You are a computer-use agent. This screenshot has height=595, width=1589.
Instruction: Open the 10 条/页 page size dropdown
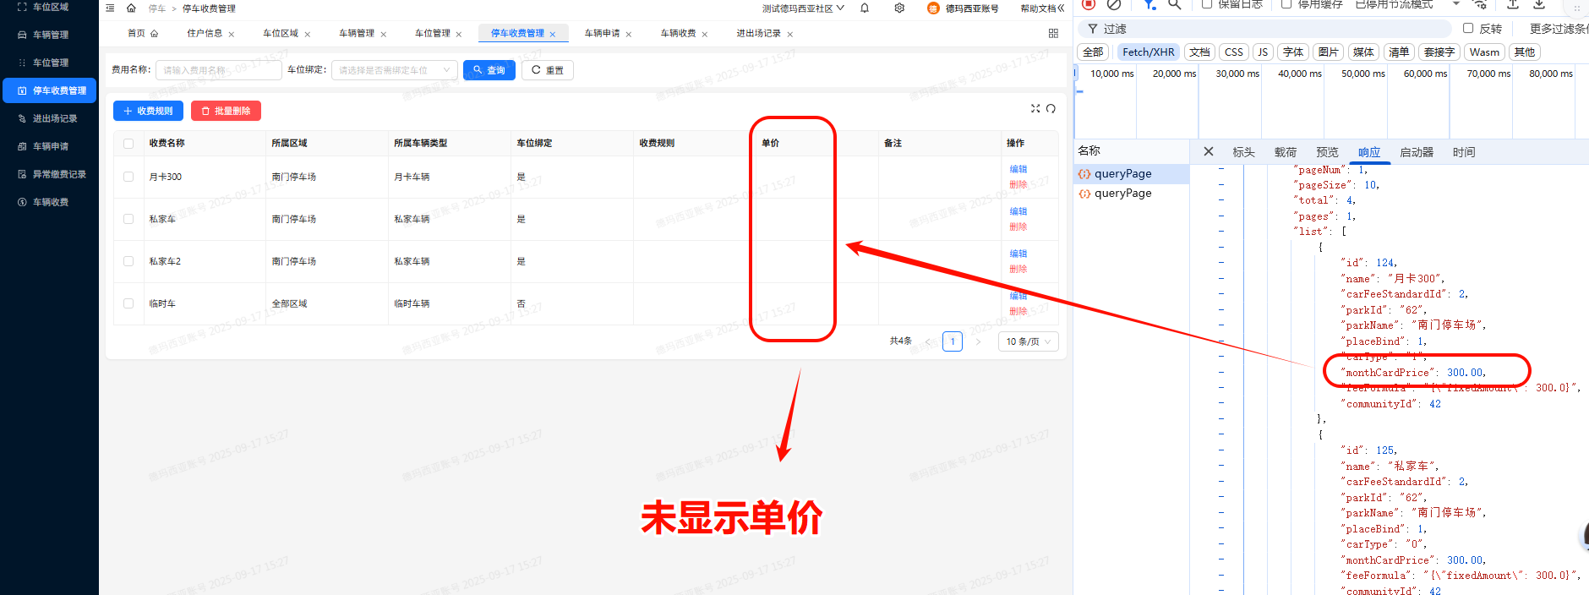(x=1029, y=341)
